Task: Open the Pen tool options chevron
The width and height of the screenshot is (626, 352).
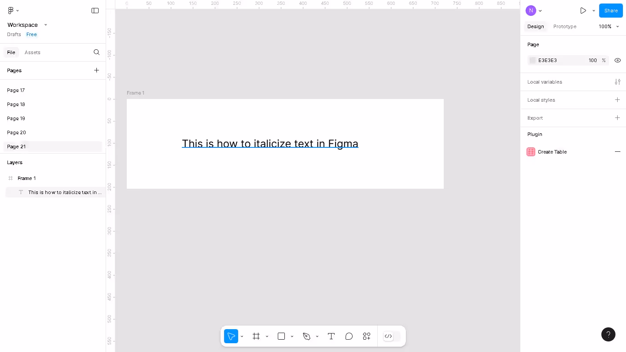Action: [x=317, y=337]
